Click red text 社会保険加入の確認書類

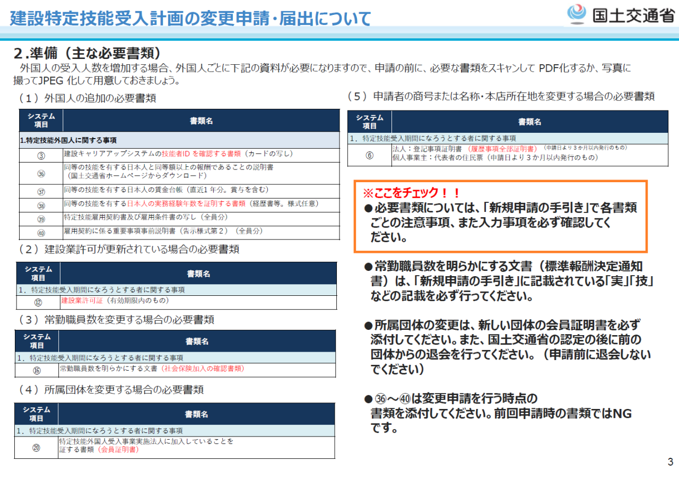203,368
